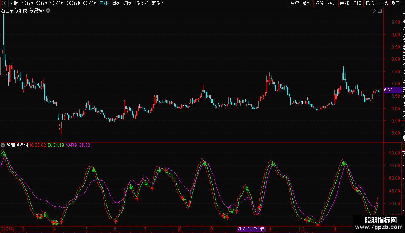Toggle the left sidebar panel icon
Image resolution: width=405 pixels, height=233 pixels.
pos(4,3)
